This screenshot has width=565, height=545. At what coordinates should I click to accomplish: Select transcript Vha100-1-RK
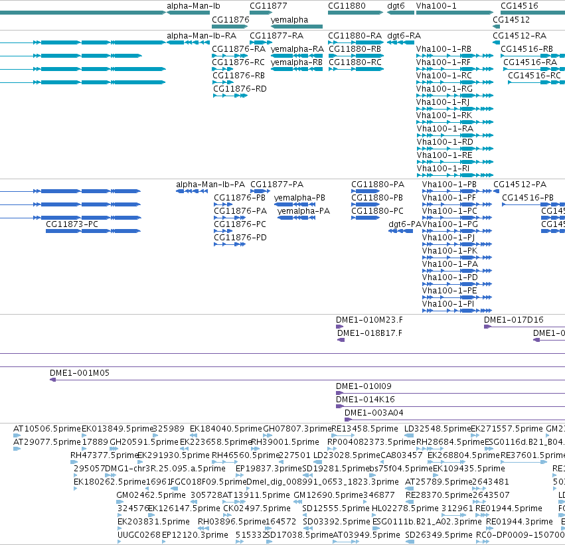click(x=444, y=116)
